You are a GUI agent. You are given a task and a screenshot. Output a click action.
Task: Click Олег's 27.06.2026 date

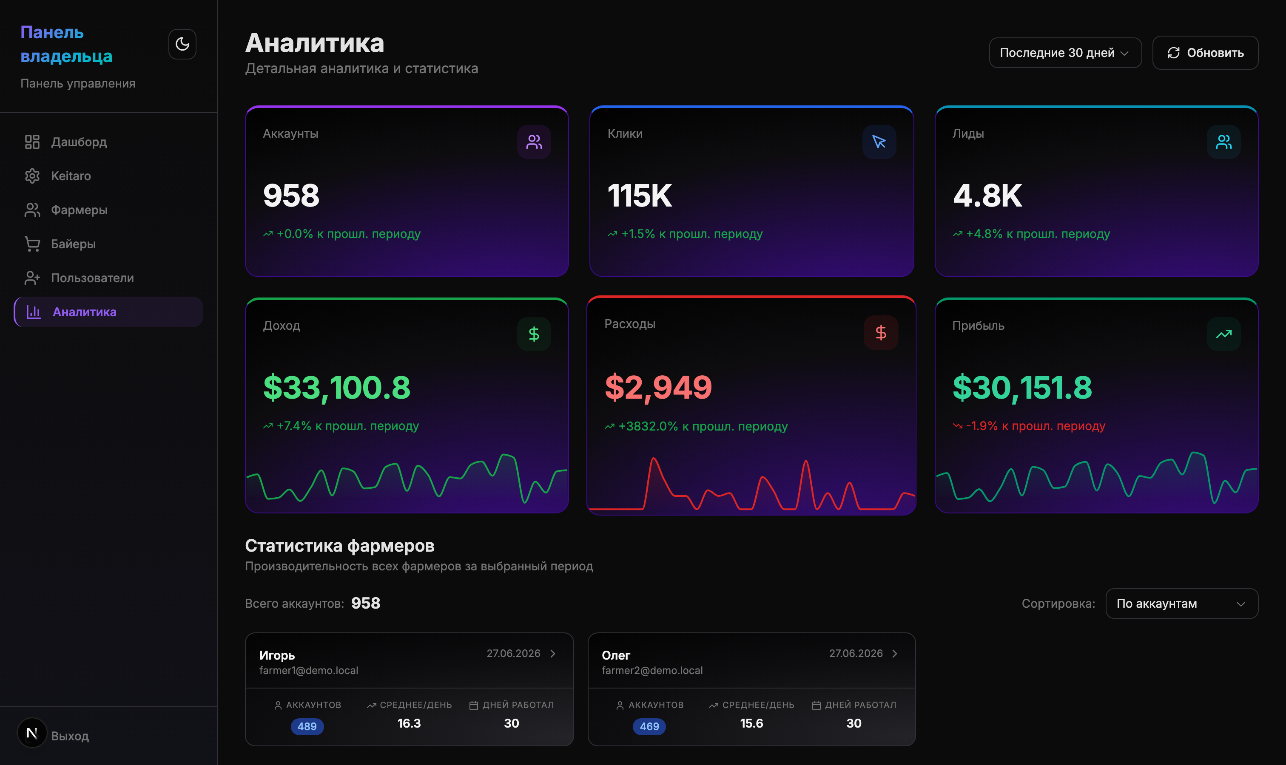tap(856, 654)
